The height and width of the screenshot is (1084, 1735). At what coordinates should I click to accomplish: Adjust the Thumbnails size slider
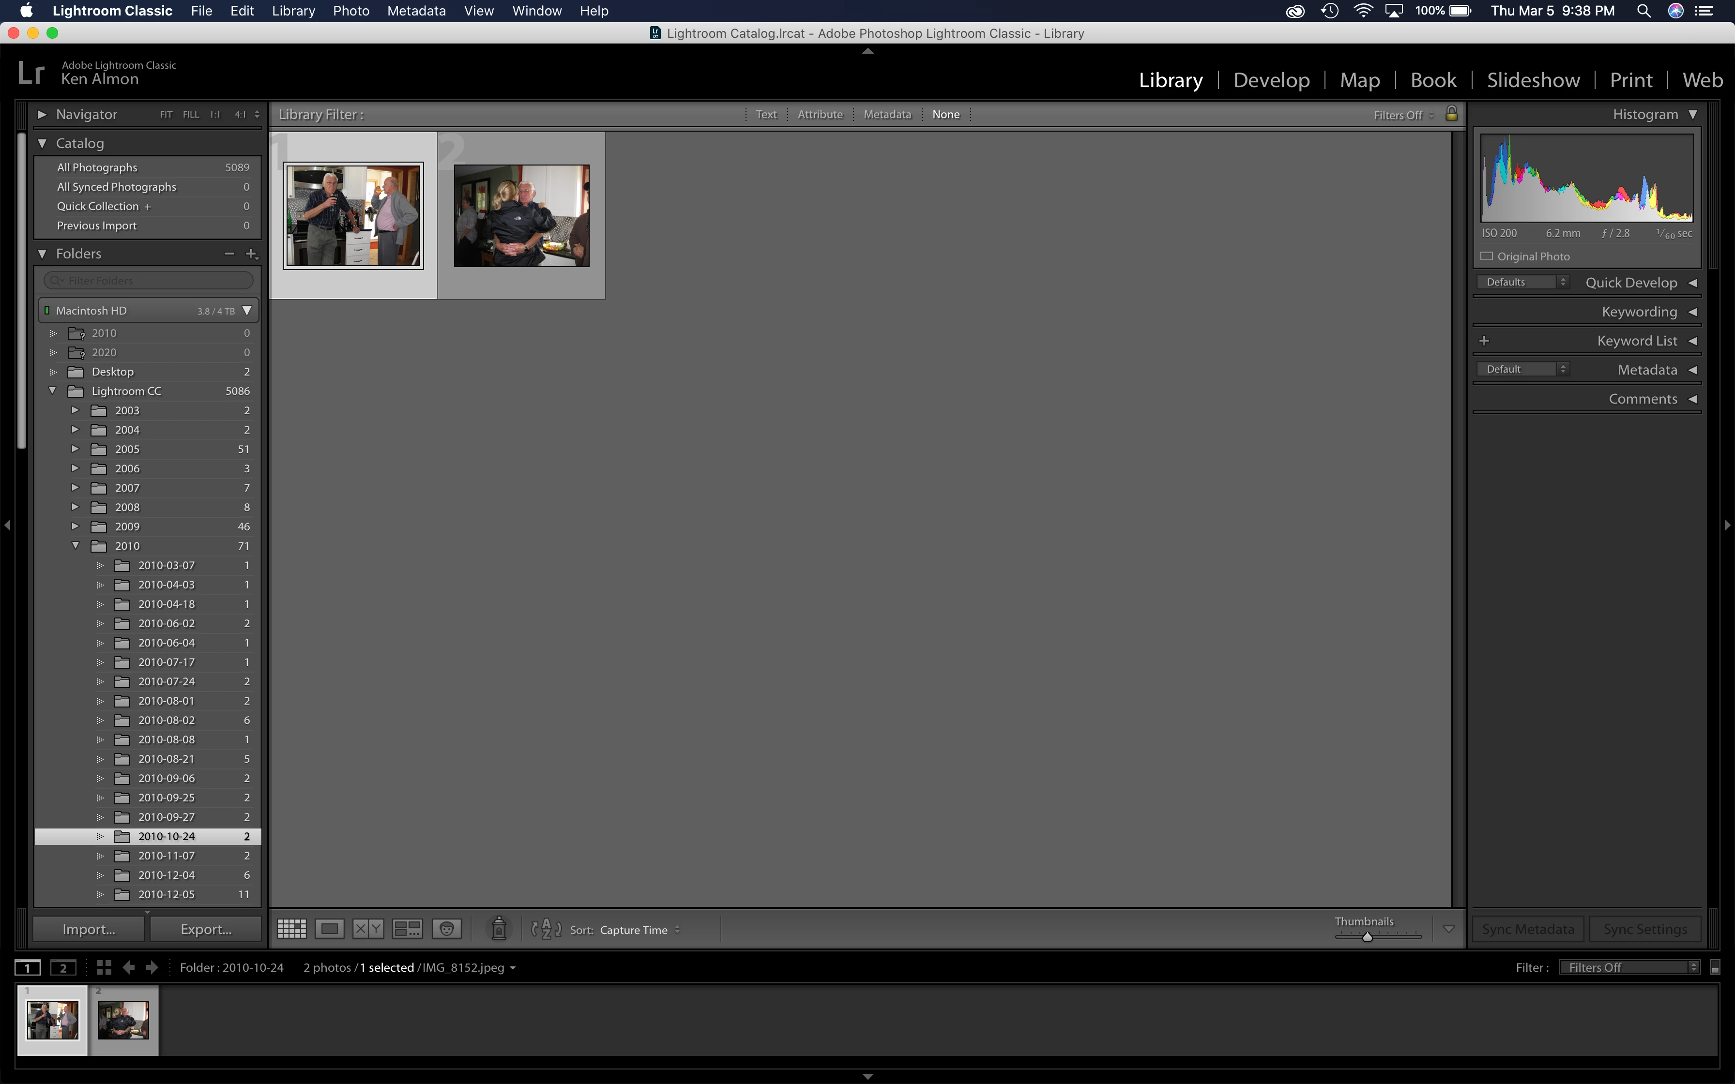[x=1367, y=937]
